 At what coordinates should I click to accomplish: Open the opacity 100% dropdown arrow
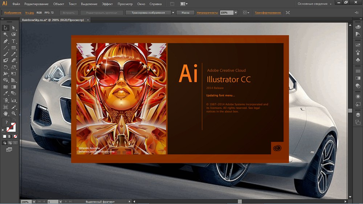point(236,13)
